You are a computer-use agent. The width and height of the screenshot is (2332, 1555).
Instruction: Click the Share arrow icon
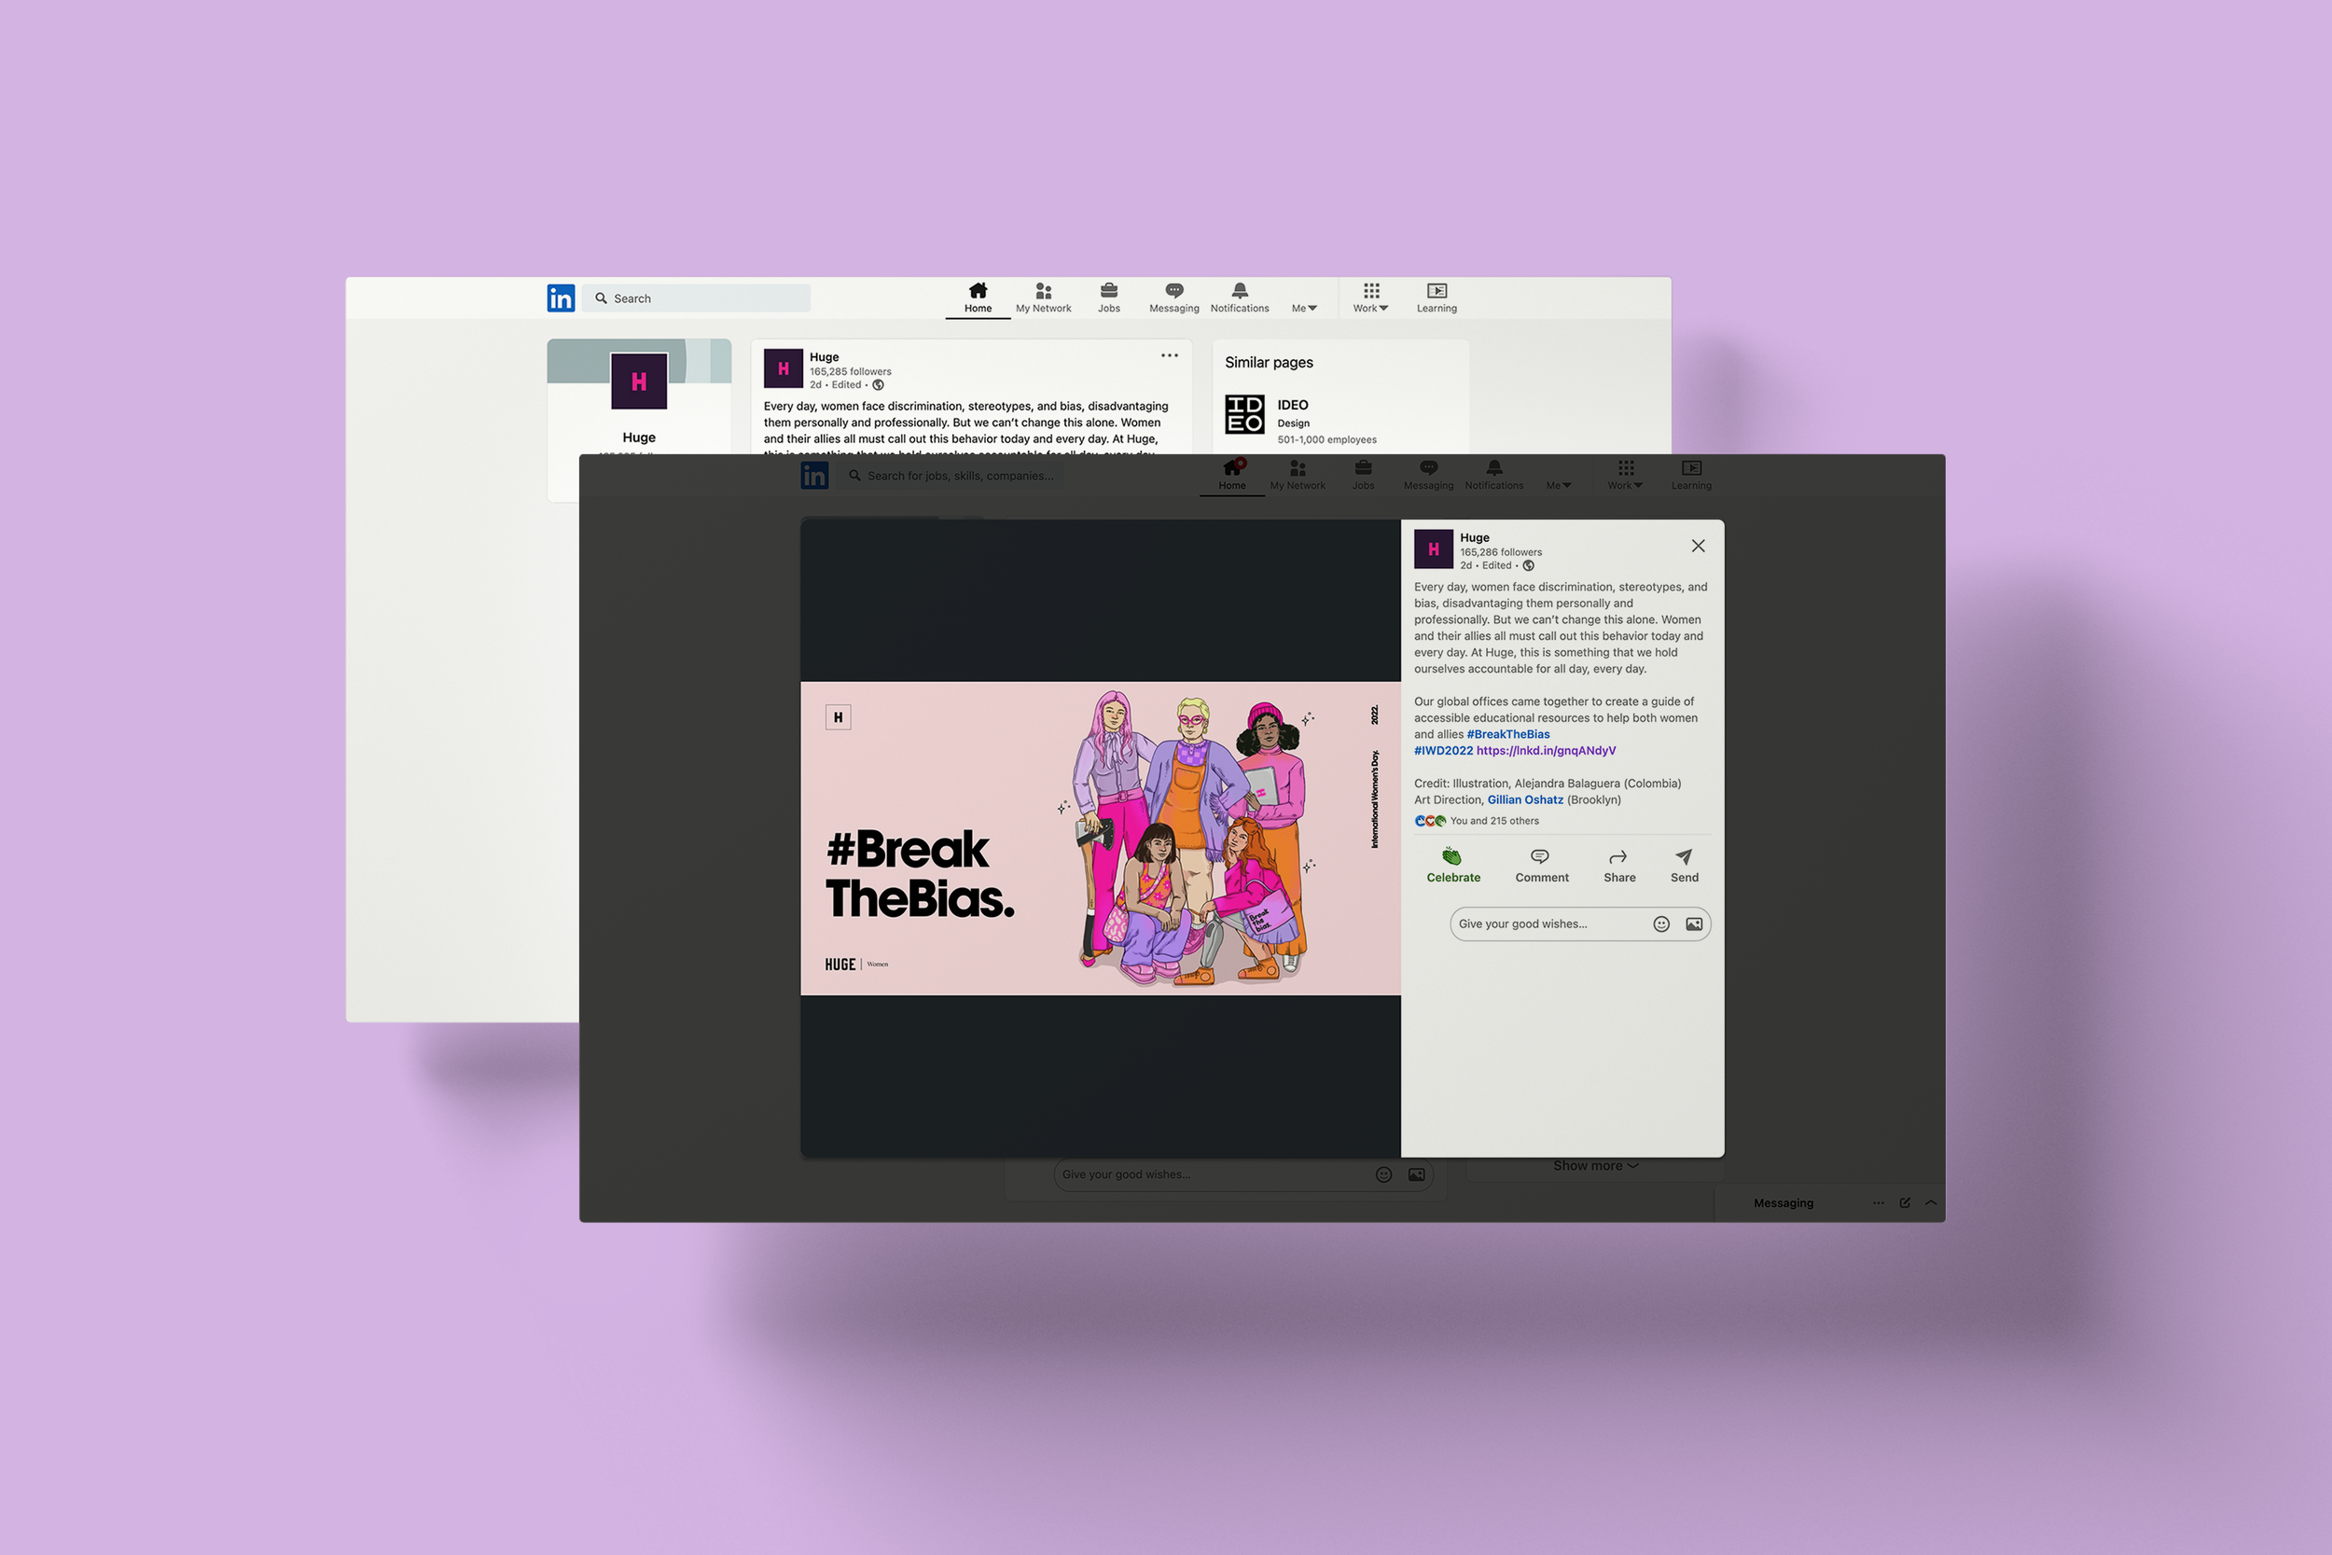[x=1618, y=857]
